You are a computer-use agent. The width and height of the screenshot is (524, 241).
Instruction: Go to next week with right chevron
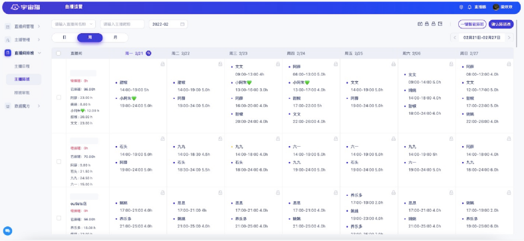click(x=509, y=38)
